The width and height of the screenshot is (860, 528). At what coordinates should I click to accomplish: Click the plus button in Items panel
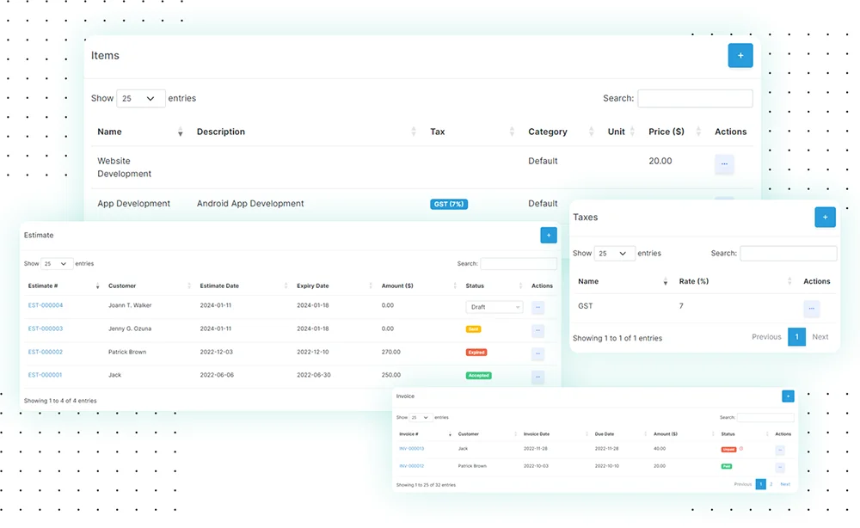(740, 56)
